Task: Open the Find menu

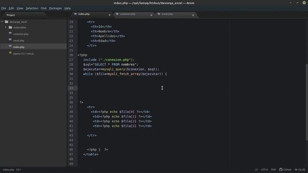Action: (x=43, y=8)
